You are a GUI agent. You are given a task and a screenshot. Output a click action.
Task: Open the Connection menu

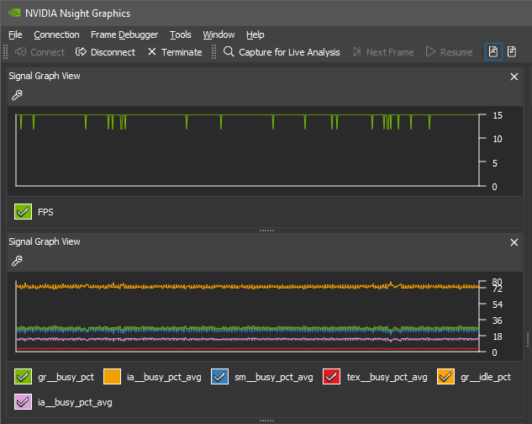[x=56, y=34]
